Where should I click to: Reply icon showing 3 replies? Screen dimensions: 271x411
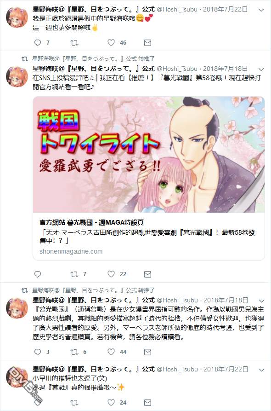38,352
